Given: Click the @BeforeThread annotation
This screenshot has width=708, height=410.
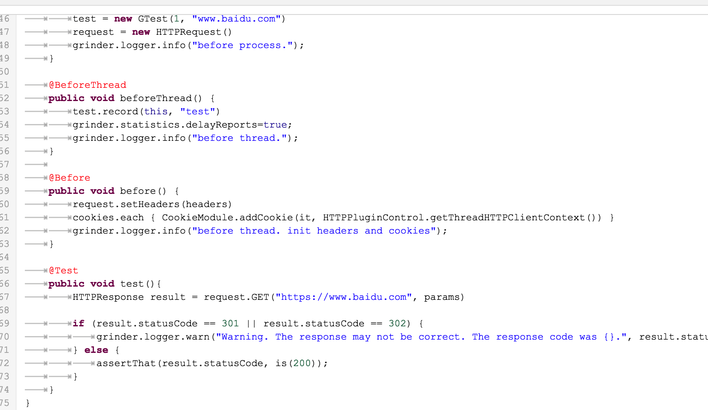Looking at the screenshot, I should click(x=87, y=85).
